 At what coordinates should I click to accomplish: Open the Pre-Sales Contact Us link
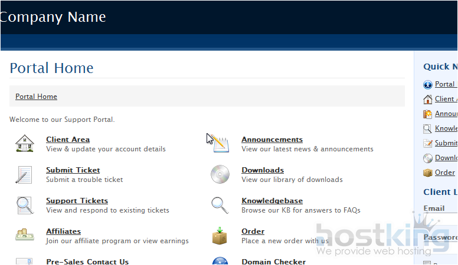coord(87,261)
